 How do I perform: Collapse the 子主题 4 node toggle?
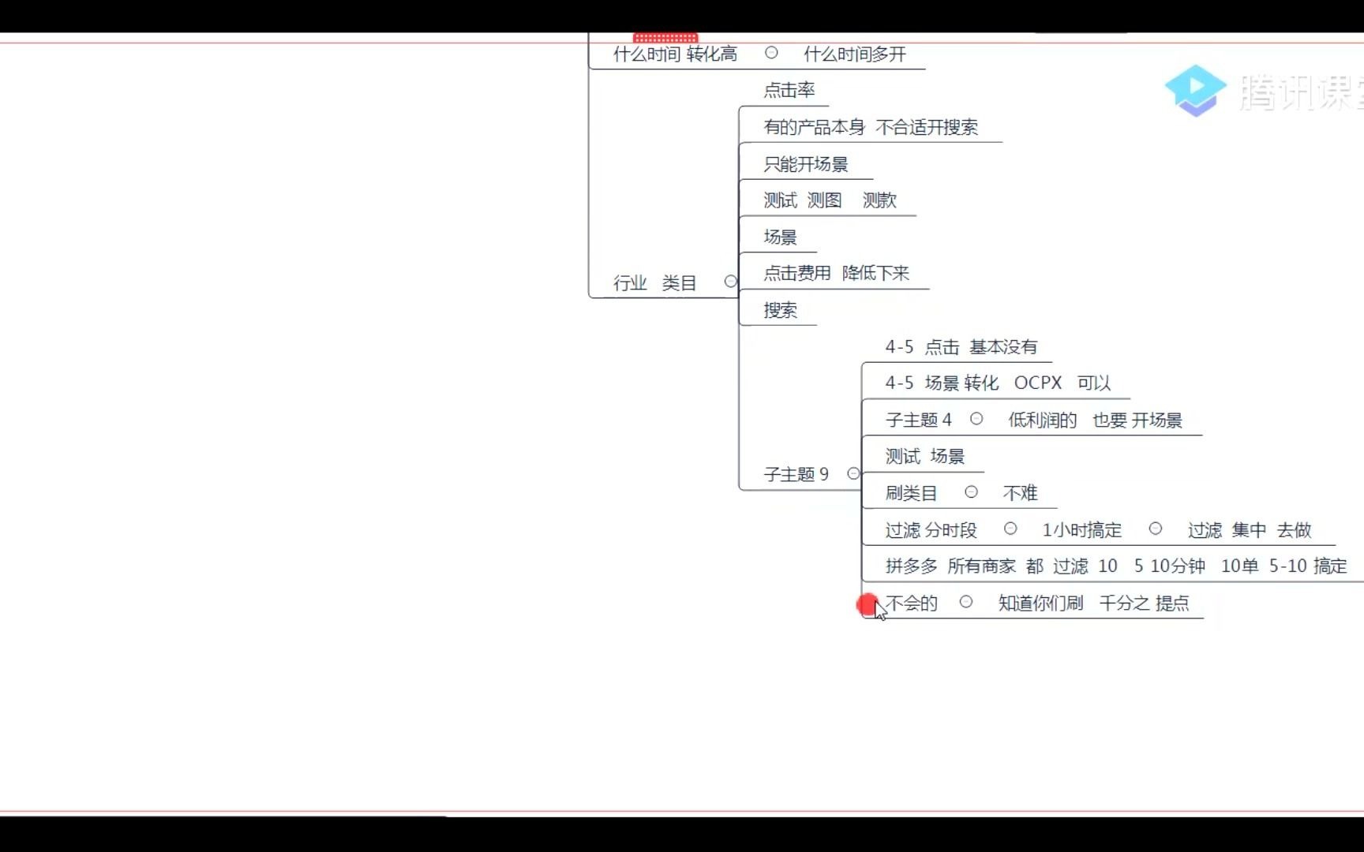point(976,419)
